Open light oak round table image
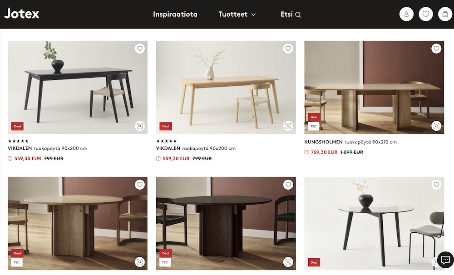This screenshot has width=454, height=275. click(x=78, y=223)
